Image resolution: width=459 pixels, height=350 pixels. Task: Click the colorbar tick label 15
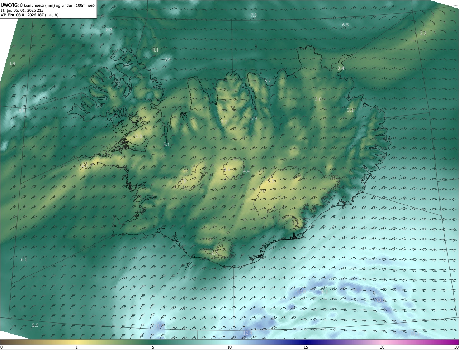tap(306, 347)
